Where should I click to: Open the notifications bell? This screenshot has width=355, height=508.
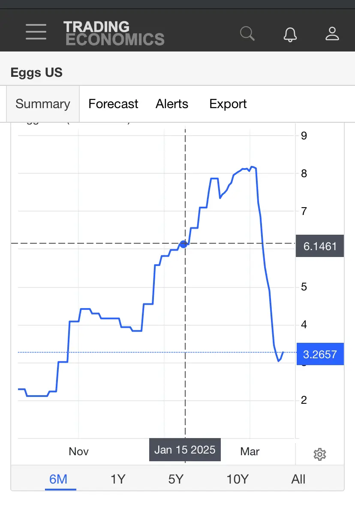[290, 34]
